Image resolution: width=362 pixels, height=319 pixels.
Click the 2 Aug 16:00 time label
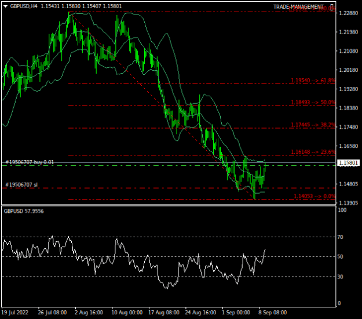coord(89,313)
